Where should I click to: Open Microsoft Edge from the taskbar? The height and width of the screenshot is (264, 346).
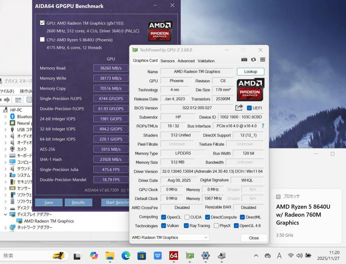click(126, 256)
